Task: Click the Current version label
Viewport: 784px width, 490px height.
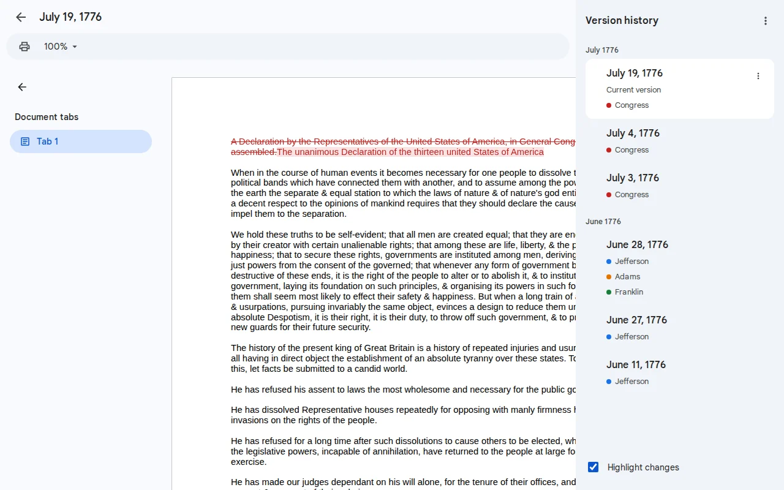Action: 633,90
